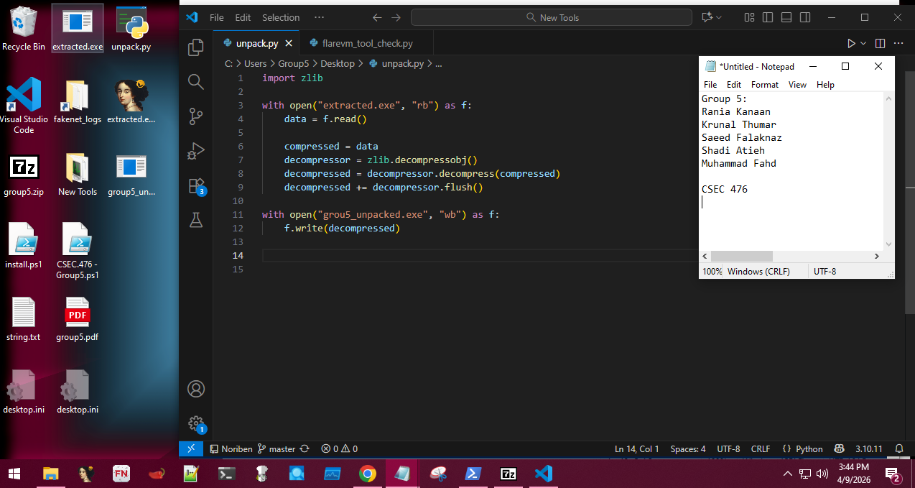915x488 pixels.
Task: Open the Extensions view
Action: click(x=195, y=186)
